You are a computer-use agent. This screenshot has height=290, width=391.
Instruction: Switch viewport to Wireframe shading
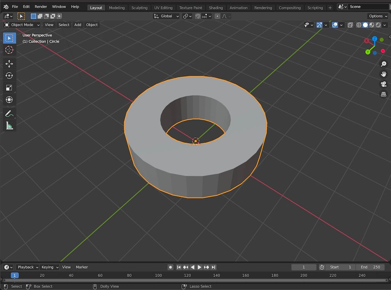(358, 25)
